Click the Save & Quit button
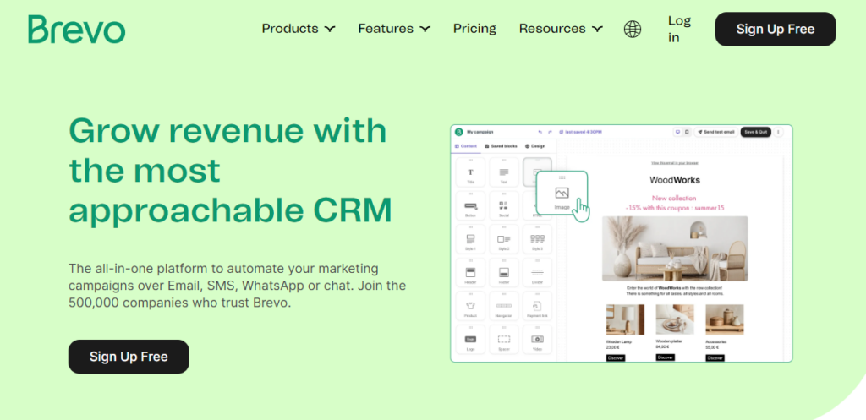 coord(755,132)
